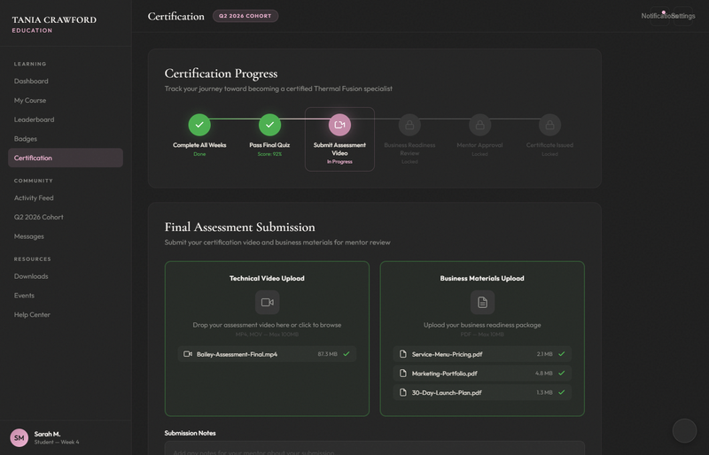This screenshot has height=455, width=709.
Task: Click the Upload your business readiness package area
Action: coord(482,325)
